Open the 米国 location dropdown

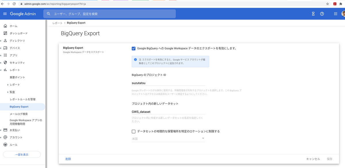click(x=168, y=138)
